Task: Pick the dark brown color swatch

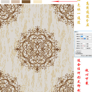Action: pos(26,2)
